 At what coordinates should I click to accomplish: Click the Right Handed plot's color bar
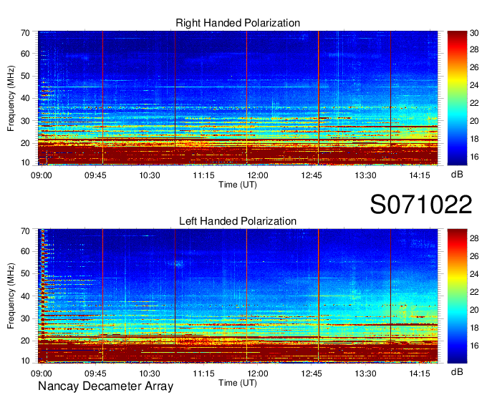(457, 98)
